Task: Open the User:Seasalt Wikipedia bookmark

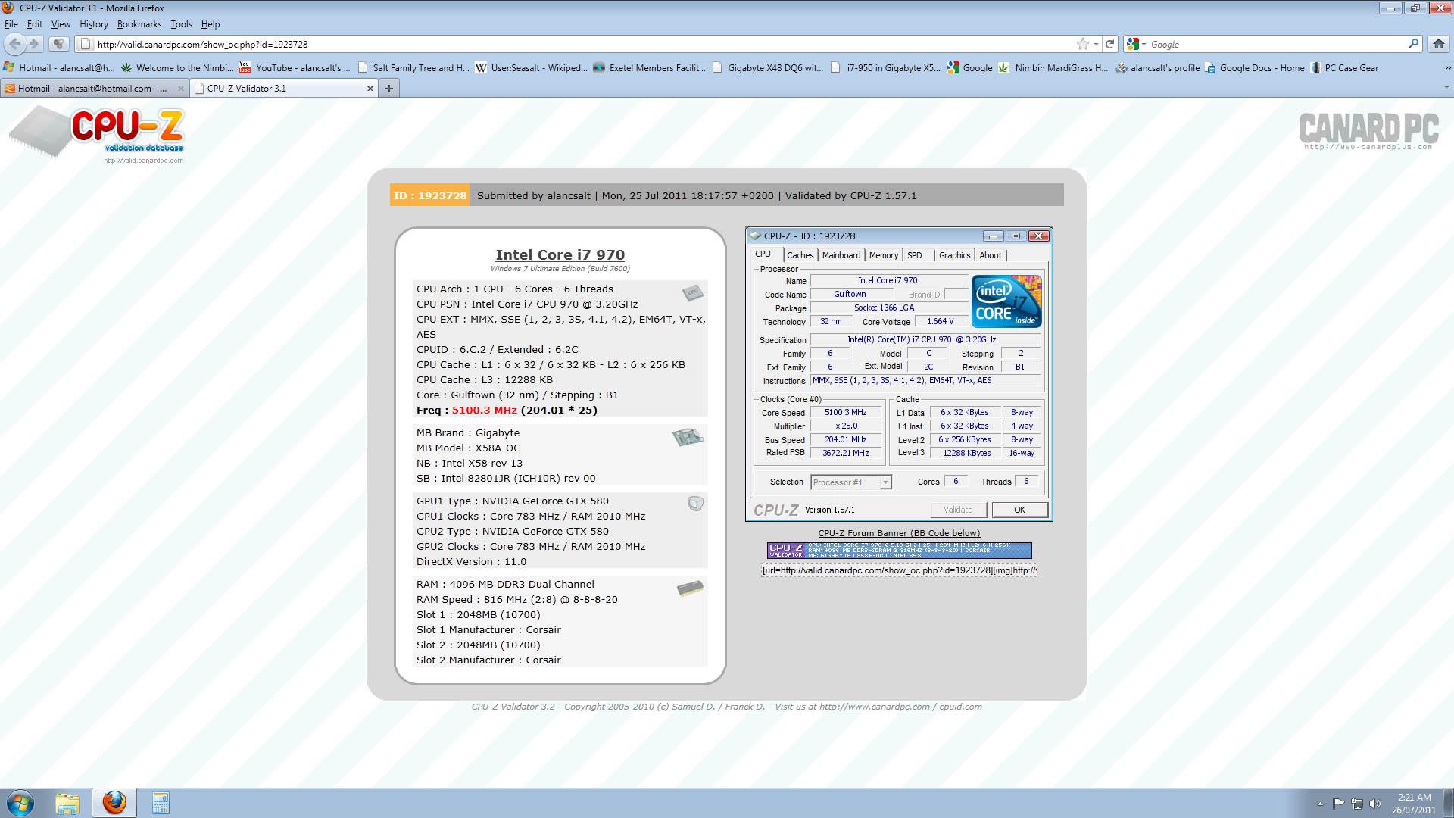Action: point(531,67)
